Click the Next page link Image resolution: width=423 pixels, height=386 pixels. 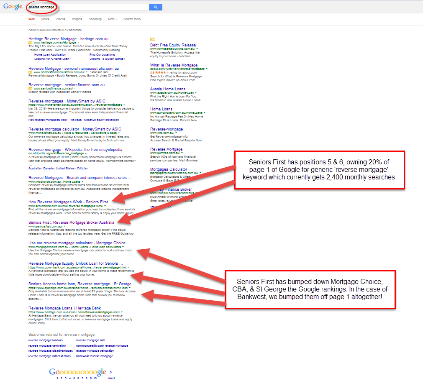111,378
